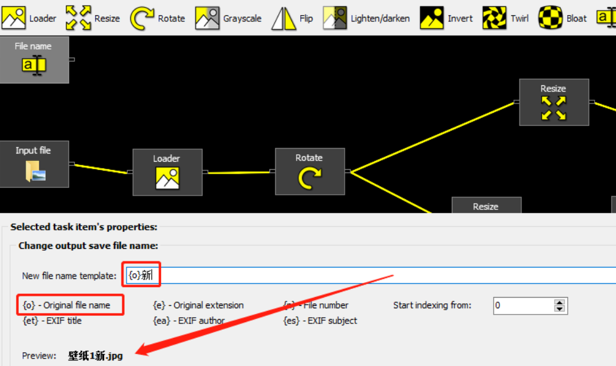The width and height of the screenshot is (616, 366).
Task: Click the Start indexing from number field
Action: (524, 306)
